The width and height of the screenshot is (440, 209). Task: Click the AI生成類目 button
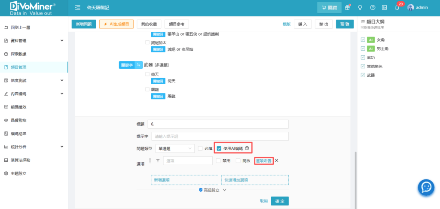pos(116,24)
